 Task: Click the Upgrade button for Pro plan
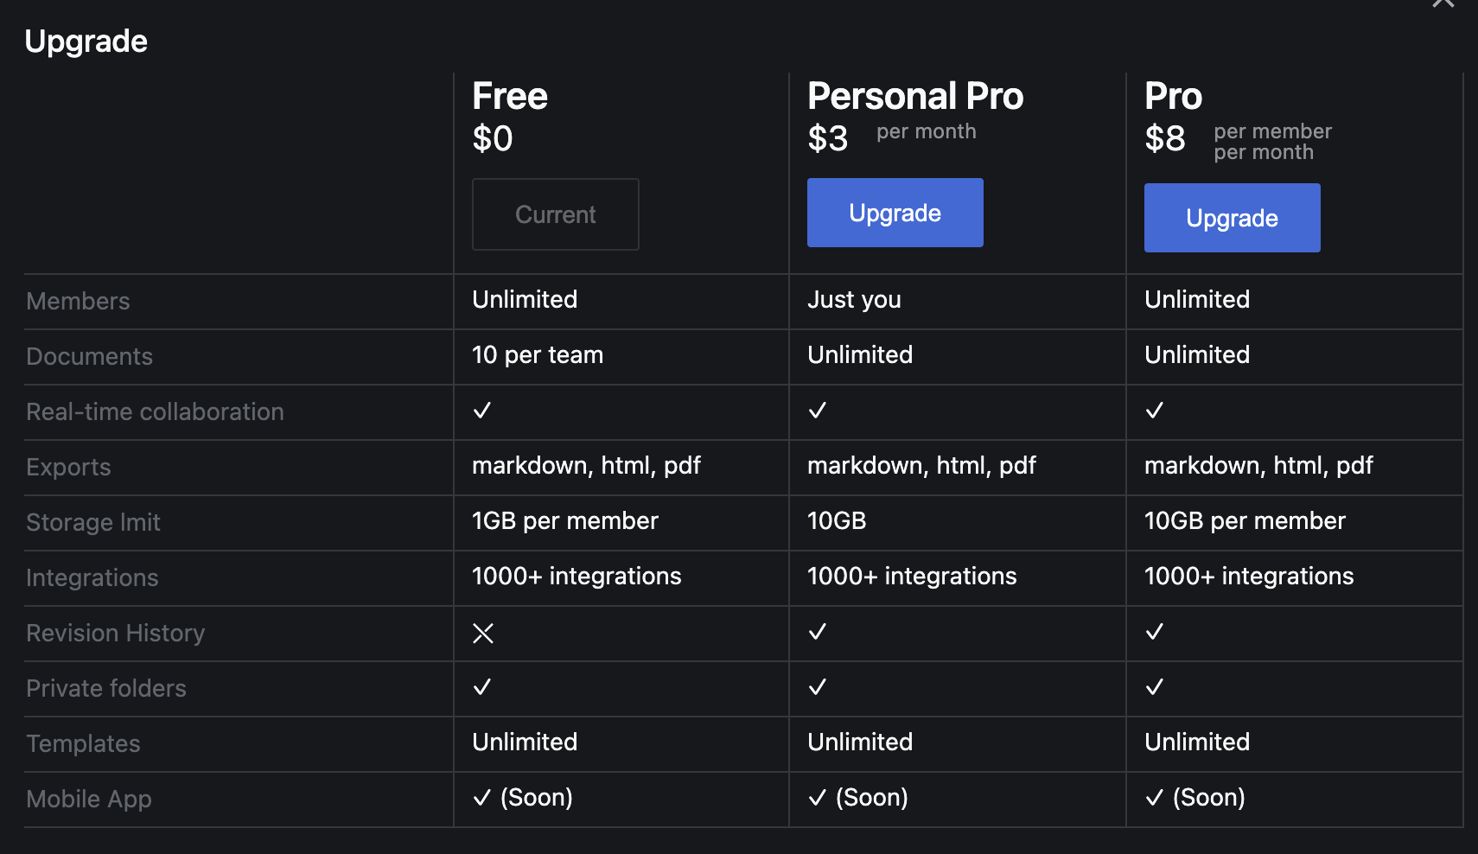1232,218
